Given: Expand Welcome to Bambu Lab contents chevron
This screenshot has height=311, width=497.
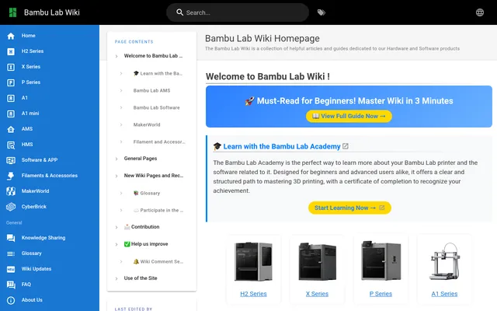Looking at the screenshot, I should (x=116, y=56).
